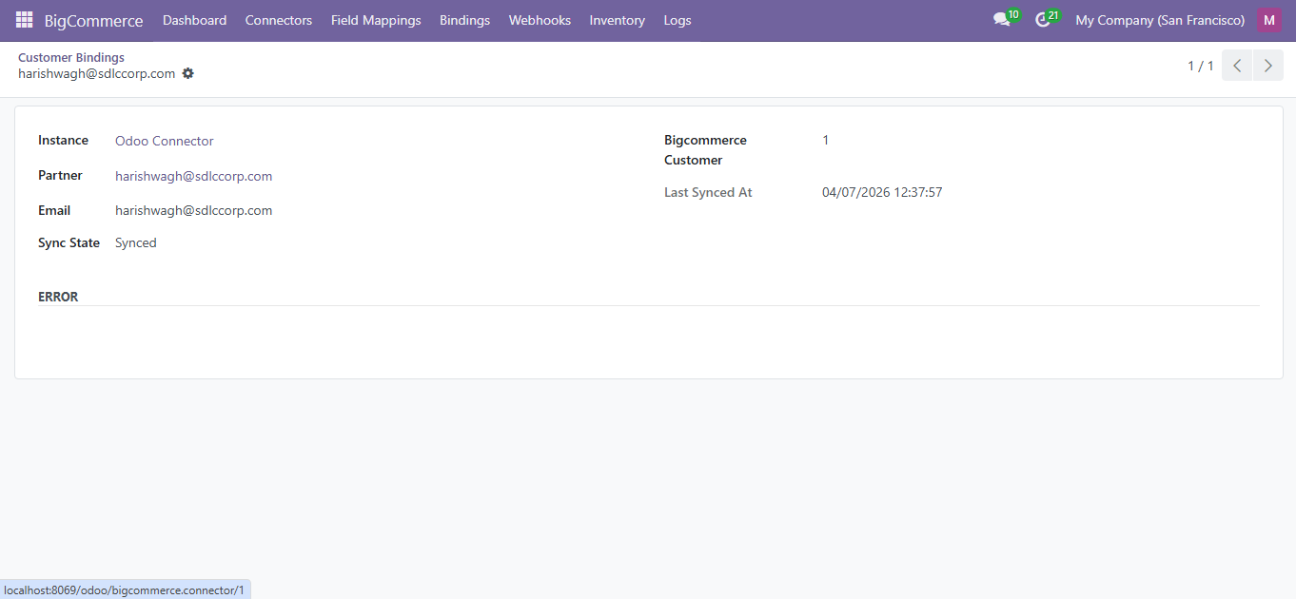1296x599 pixels.
Task: Open the Webhooks menu item
Action: coord(540,20)
